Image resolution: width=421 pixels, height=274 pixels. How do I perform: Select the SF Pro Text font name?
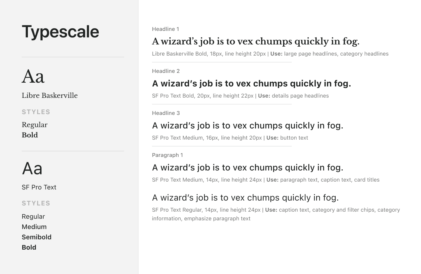[x=39, y=187]
